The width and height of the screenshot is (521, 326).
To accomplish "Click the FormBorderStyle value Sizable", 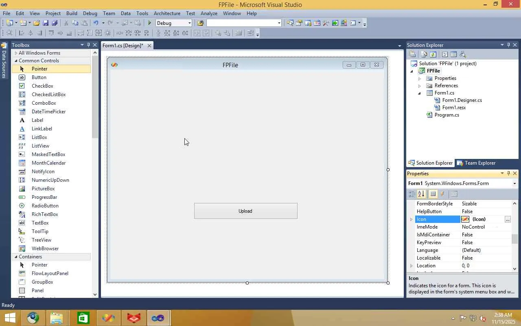I will pos(469,204).
